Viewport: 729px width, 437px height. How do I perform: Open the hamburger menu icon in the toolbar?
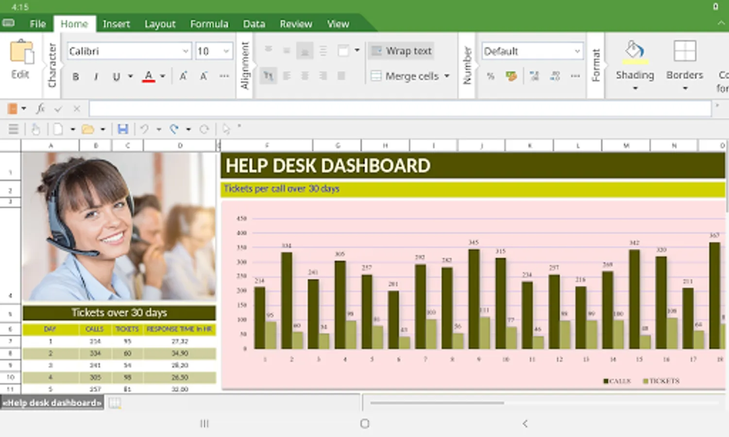click(x=14, y=129)
